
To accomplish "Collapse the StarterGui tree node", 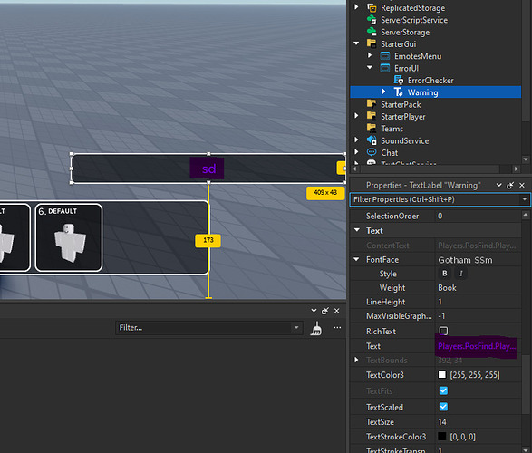I will point(356,43).
